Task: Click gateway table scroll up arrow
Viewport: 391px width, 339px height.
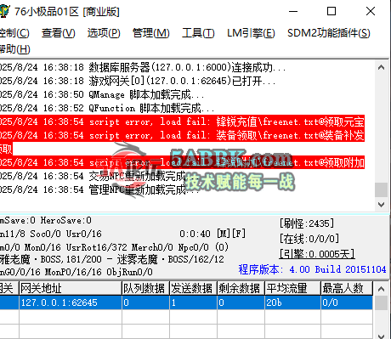Action: [x=382, y=289]
